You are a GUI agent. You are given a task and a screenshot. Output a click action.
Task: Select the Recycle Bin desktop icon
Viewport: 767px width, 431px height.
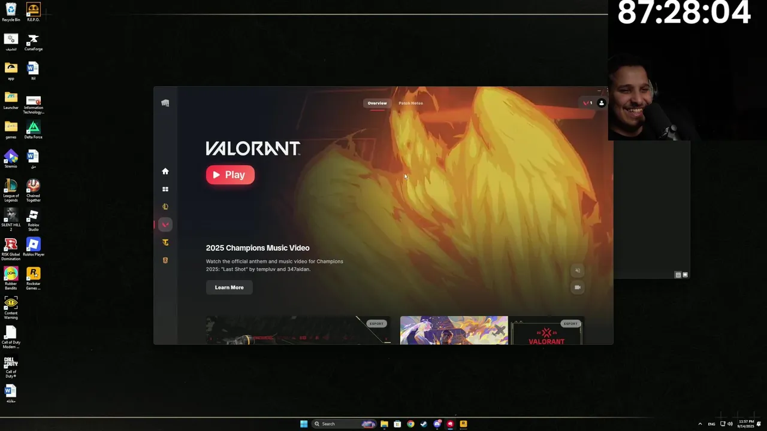(x=11, y=12)
